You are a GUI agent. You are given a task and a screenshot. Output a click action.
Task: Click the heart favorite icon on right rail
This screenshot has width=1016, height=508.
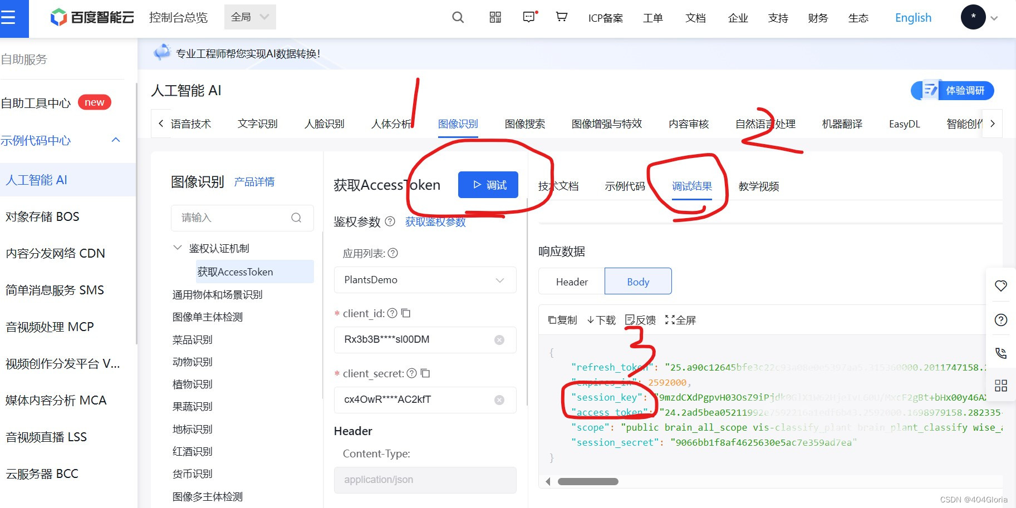[1001, 286]
